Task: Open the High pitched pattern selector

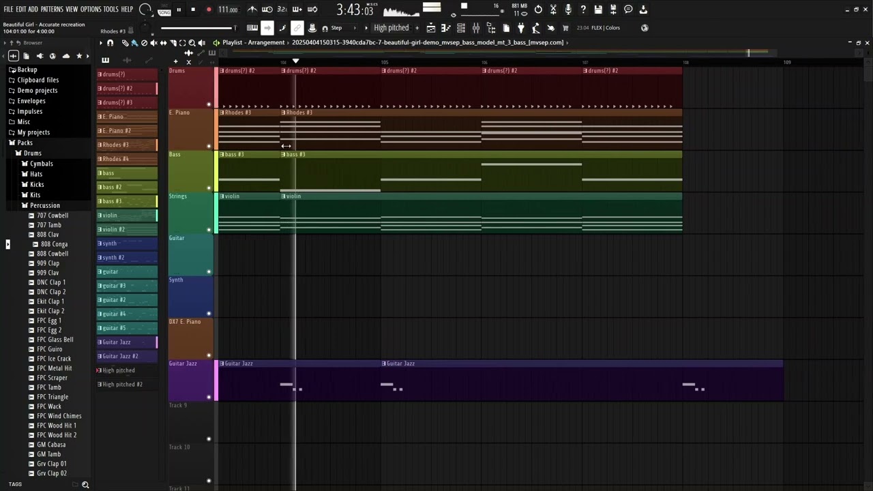Action: pos(391,28)
